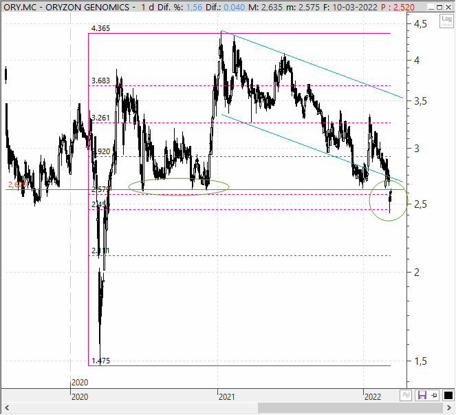456x415 pixels.
Task: Click the 3 price axis label
Action: coord(417,149)
